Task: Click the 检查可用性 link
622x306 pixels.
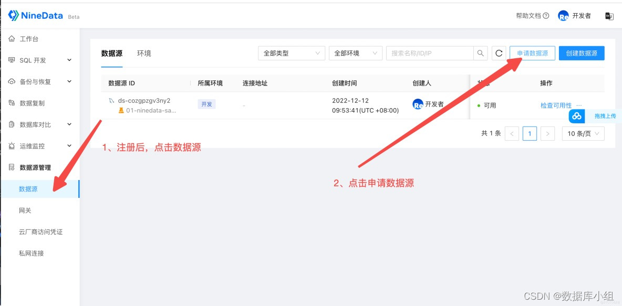Action: 556,105
